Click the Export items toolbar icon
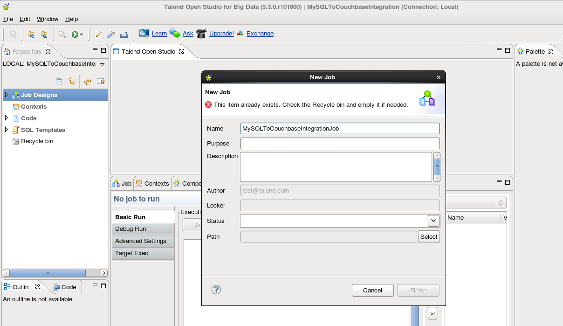 tap(44, 34)
